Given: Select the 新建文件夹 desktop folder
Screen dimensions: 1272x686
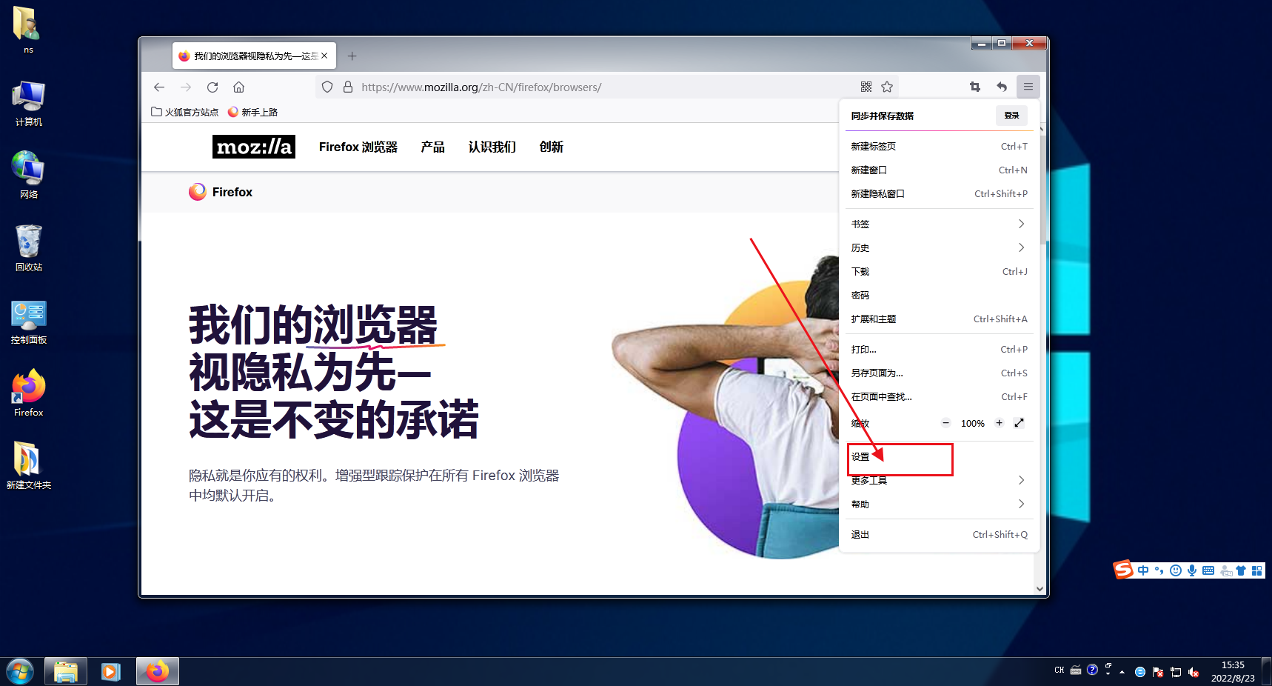Looking at the screenshot, I should pyautogui.click(x=28, y=466).
